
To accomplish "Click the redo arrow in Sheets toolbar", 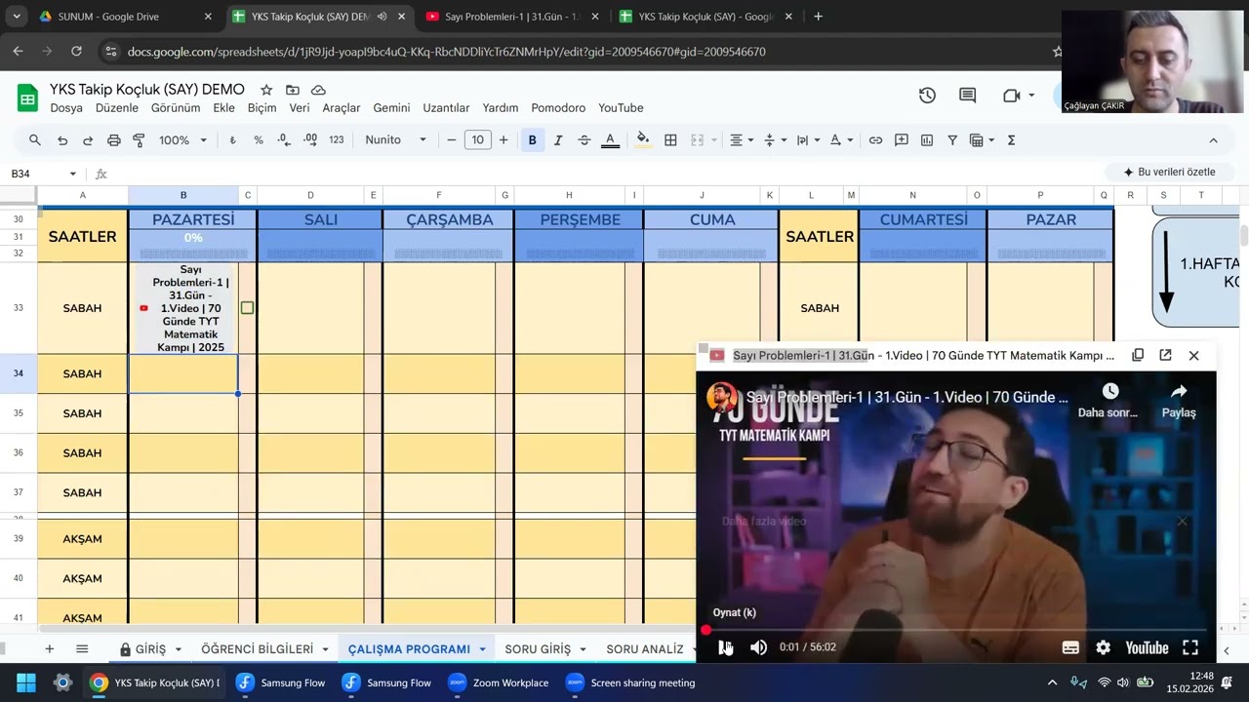I will click(88, 140).
